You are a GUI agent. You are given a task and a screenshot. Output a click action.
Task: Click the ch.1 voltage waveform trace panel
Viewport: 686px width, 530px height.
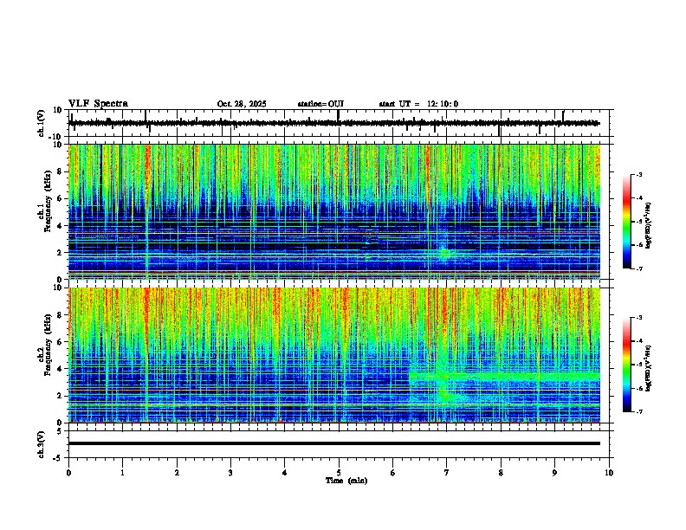point(339,123)
